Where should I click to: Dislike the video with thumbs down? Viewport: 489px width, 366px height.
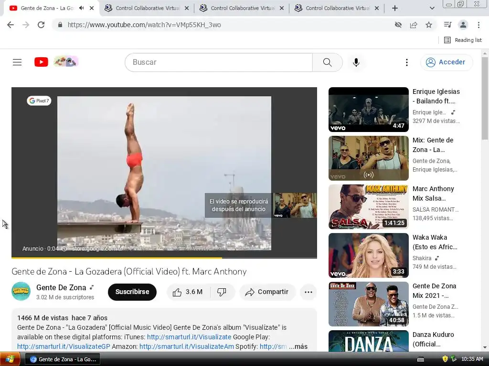(x=222, y=292)
